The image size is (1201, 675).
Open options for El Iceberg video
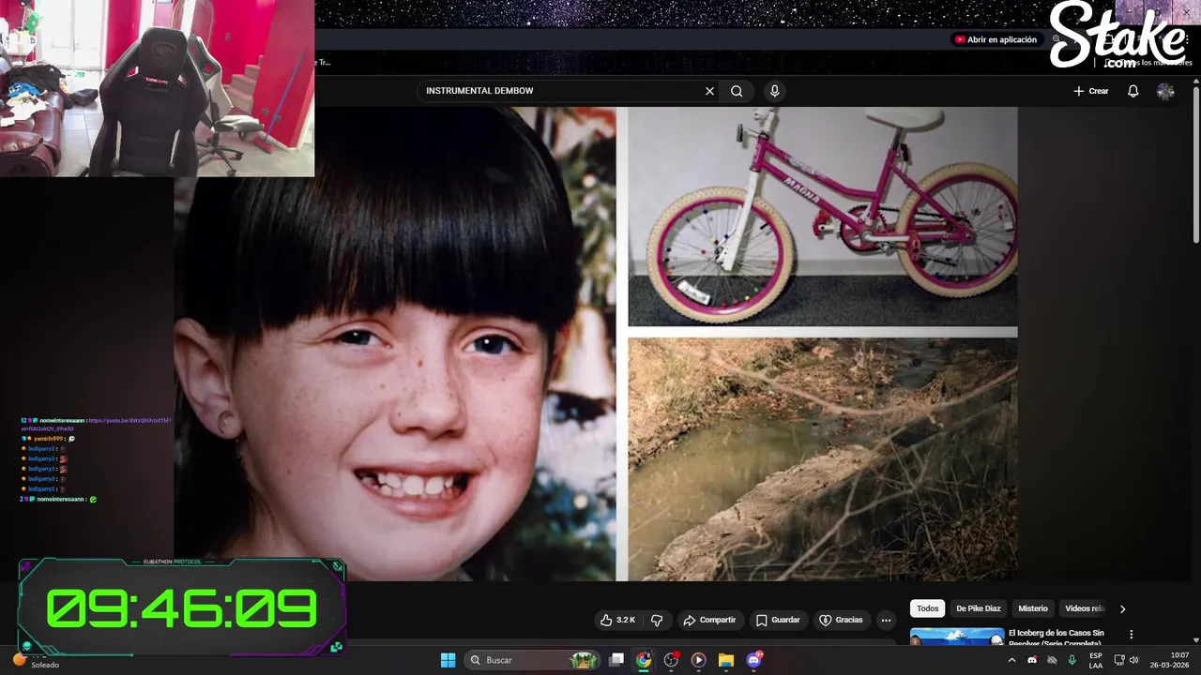click(x=1132, y=635)
